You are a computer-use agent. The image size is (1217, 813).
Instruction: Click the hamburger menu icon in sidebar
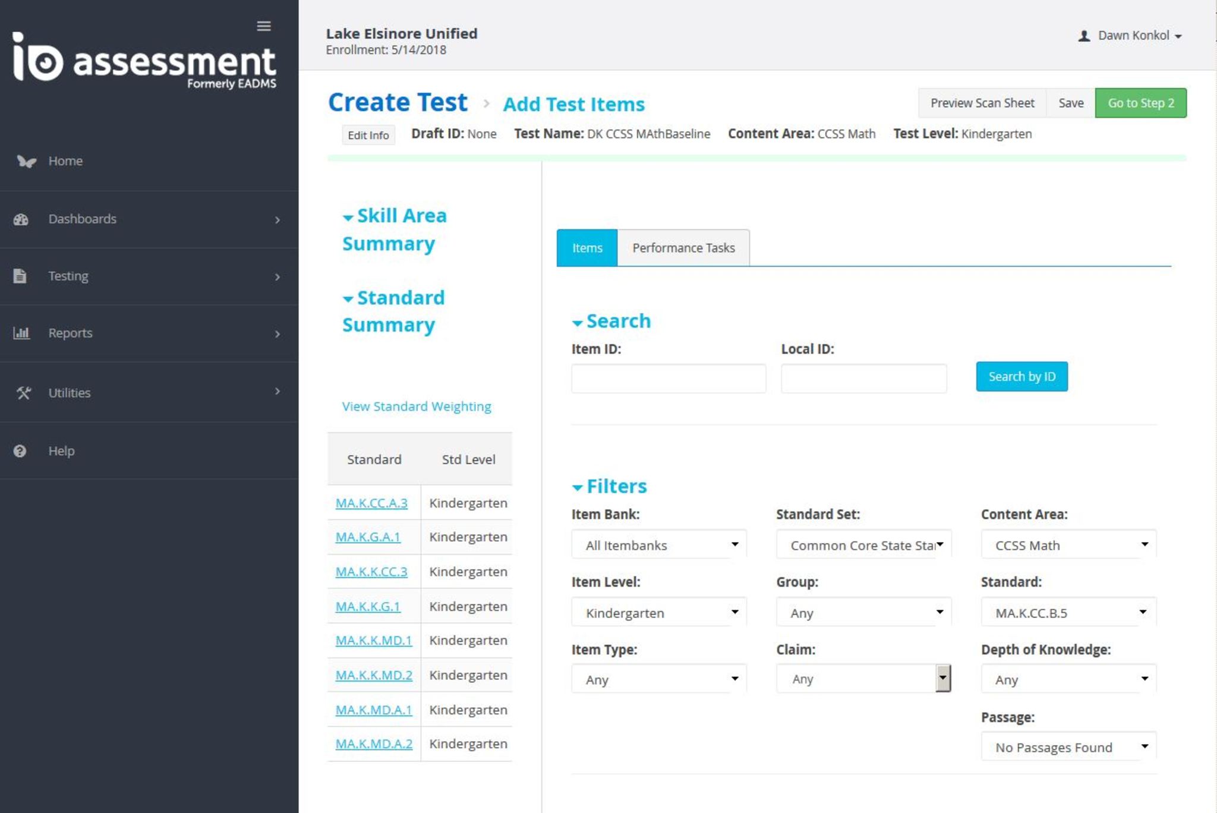tap(264, 26)
